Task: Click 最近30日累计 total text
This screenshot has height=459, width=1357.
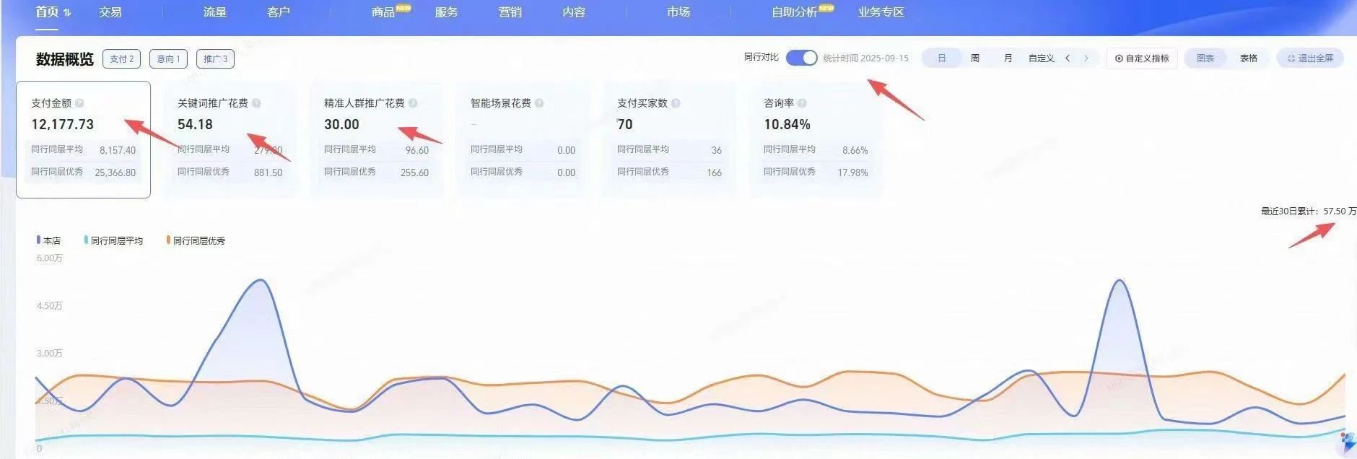Action: click(x=1308, y=211)
